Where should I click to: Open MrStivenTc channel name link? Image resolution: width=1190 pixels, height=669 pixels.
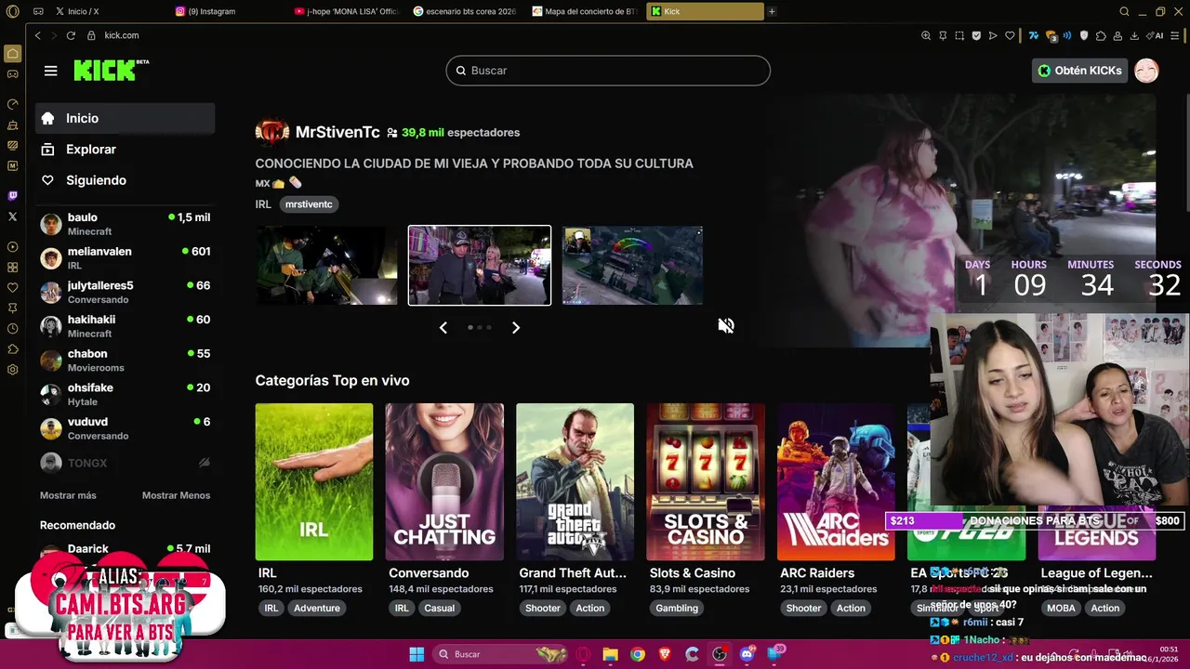pos(337,132)
